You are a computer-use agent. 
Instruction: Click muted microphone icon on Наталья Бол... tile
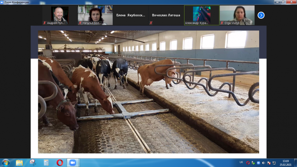coord(80,23)
